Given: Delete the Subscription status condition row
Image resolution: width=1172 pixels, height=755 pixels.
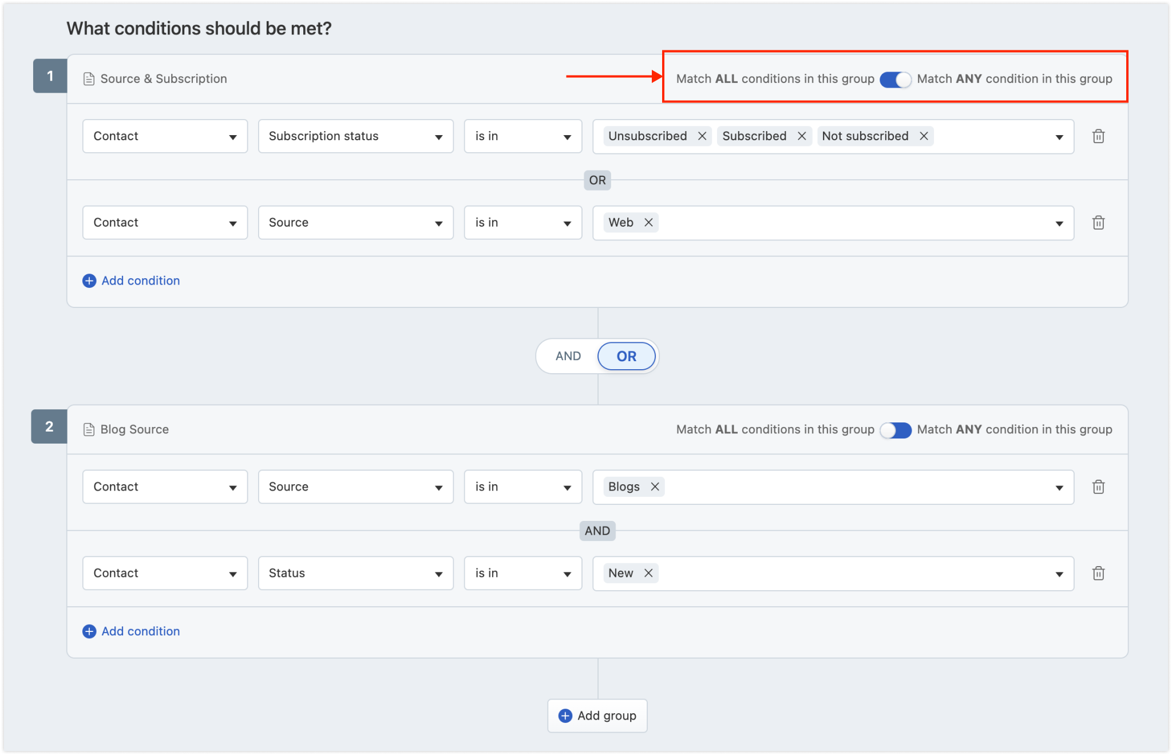Looking at the screenshot, I should tap(1098, 136).
